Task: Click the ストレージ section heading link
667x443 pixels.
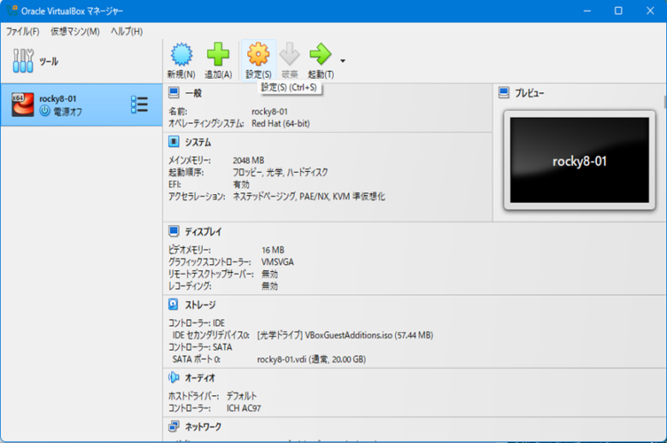Action: click(x=200, y=304)
